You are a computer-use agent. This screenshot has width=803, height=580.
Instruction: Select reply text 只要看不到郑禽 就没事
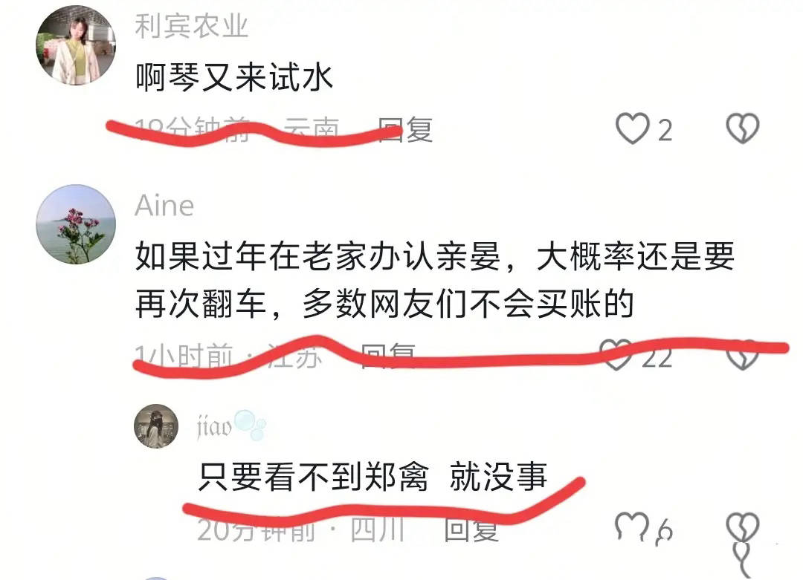coord(373,477)
